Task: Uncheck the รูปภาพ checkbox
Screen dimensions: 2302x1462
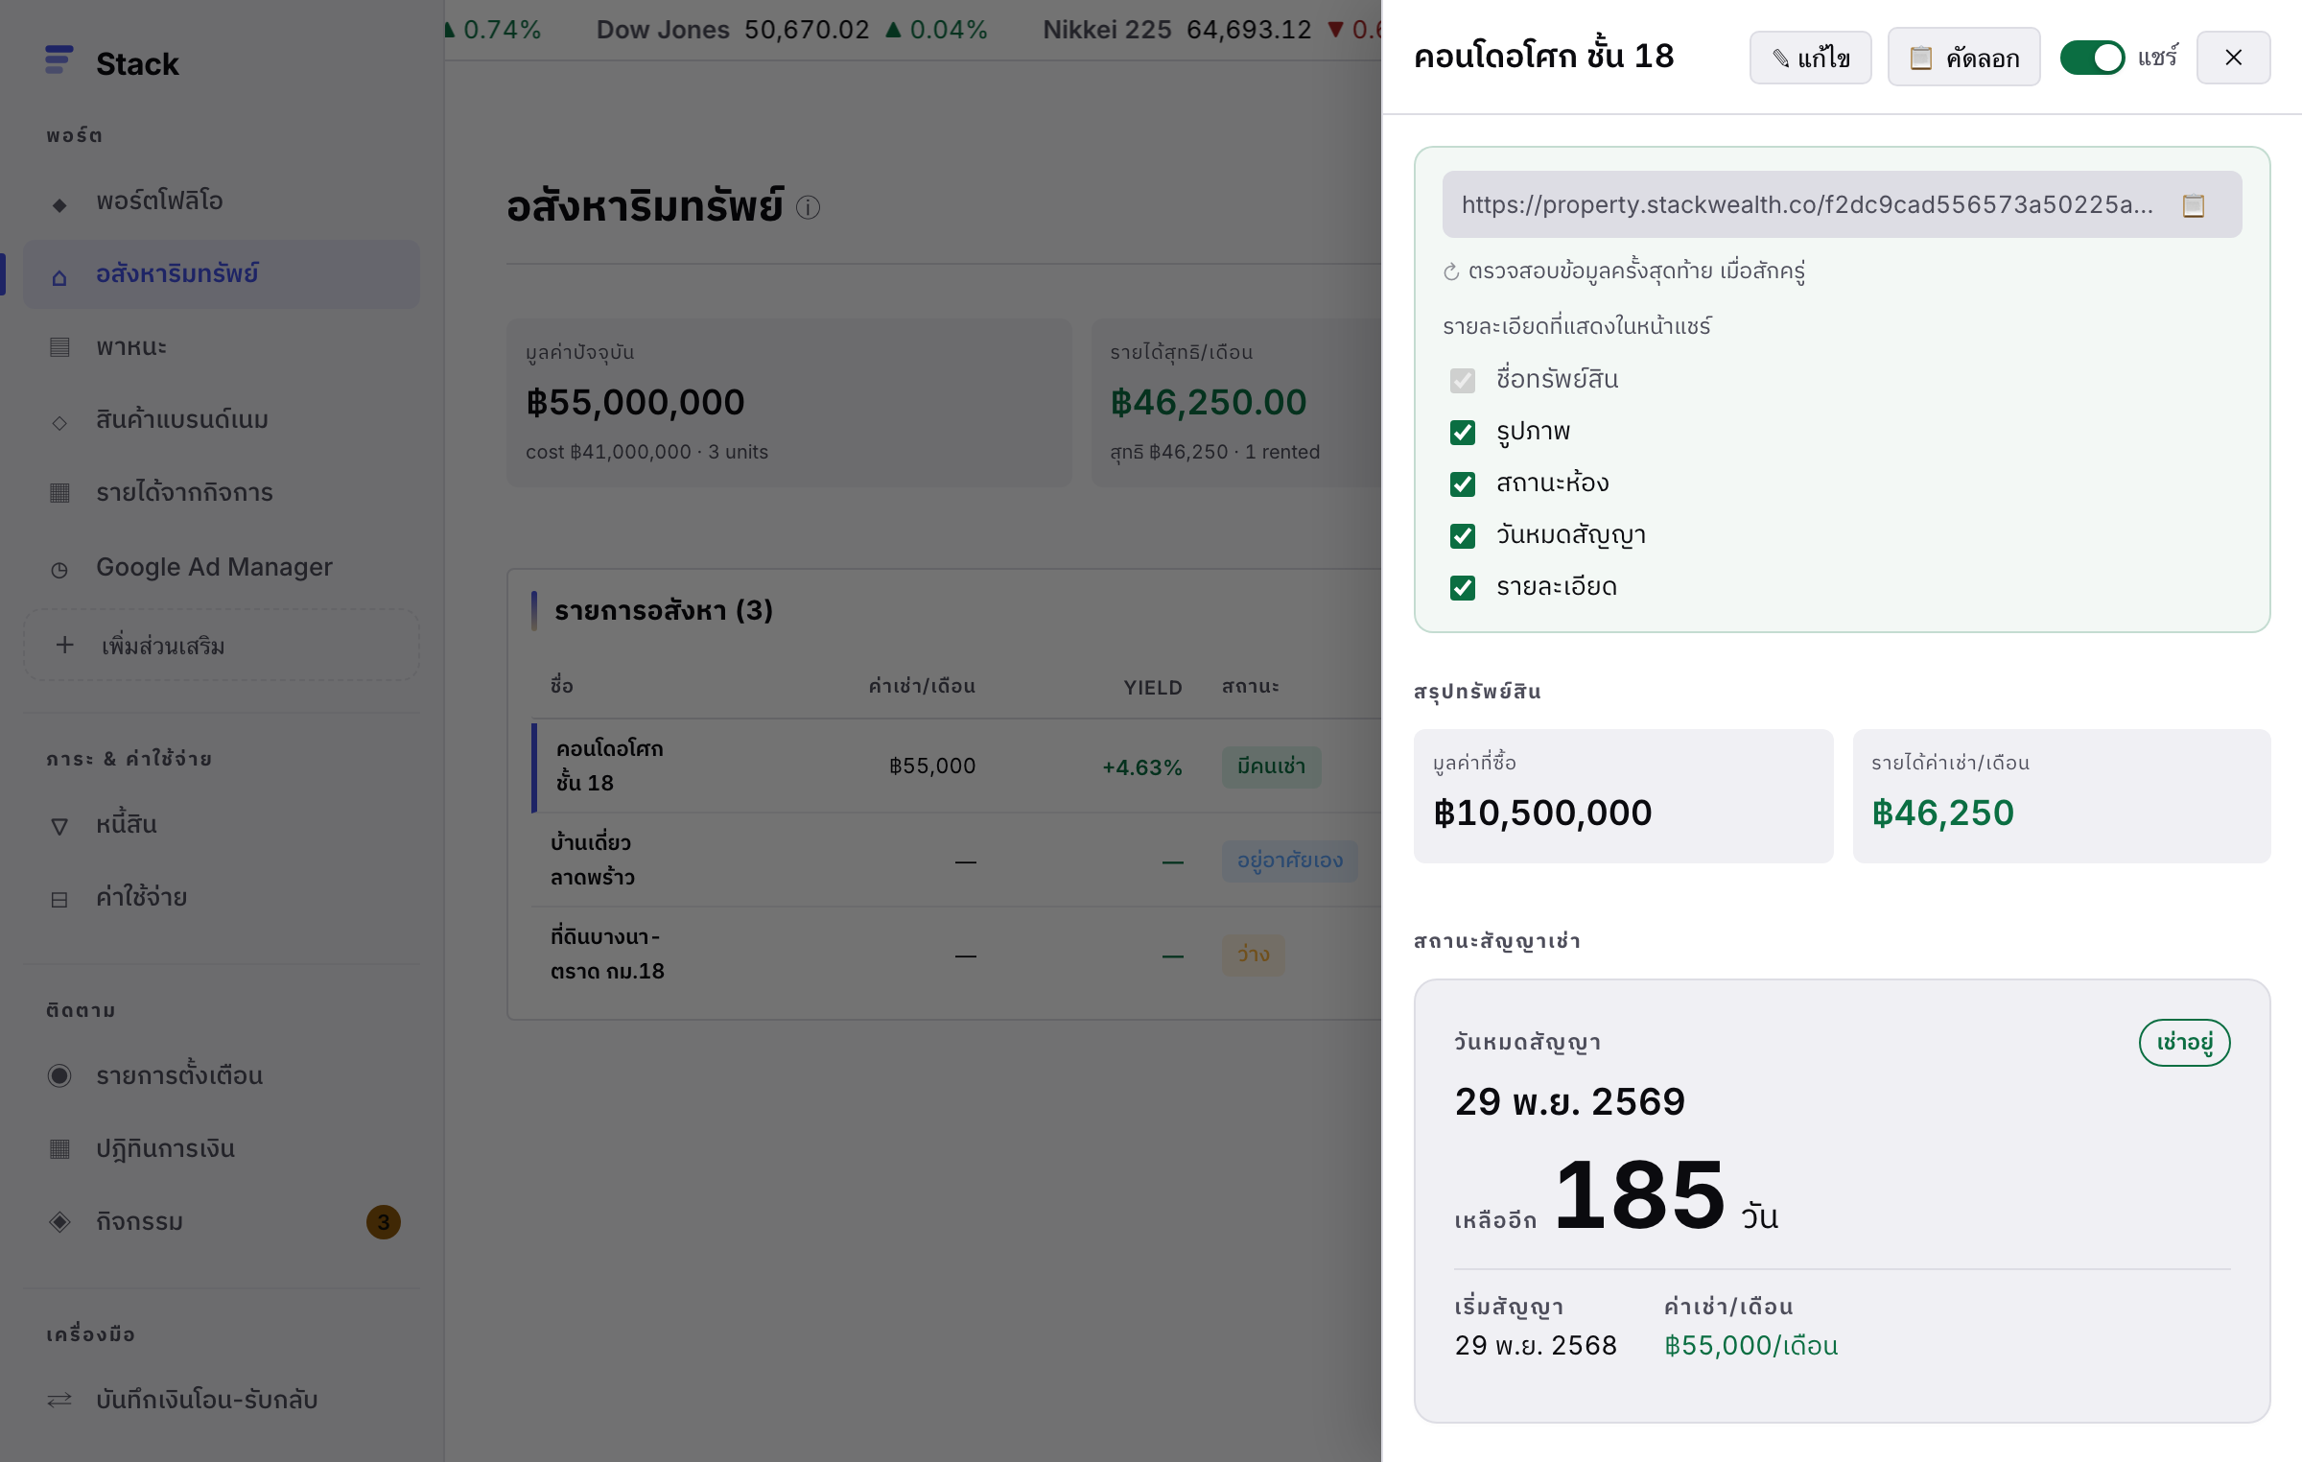Action: coord(1463,433)
